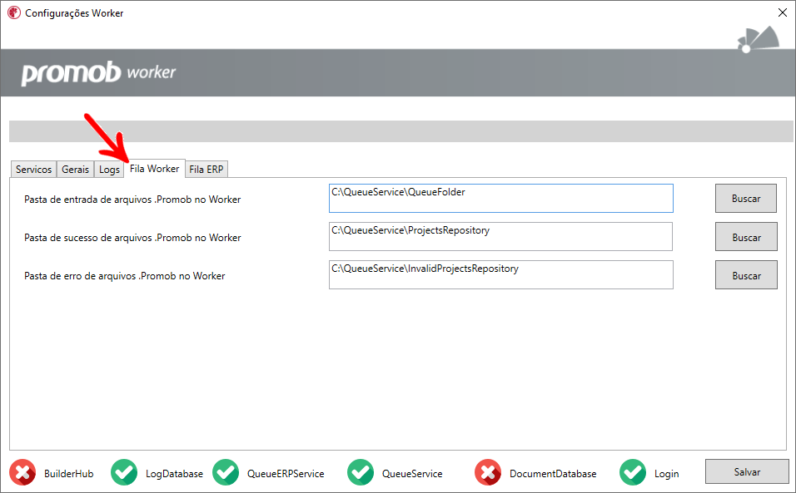The image size is (796, 493).
Task: Click the Promob Worker logo in banner
Action: pos(98,73)
